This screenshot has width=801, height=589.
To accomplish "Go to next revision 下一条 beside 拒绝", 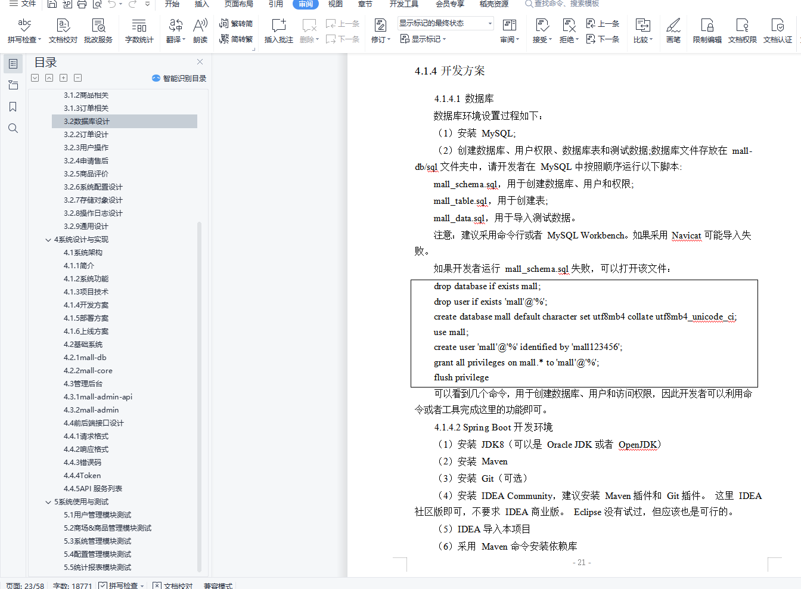I will tap(603, 39).
